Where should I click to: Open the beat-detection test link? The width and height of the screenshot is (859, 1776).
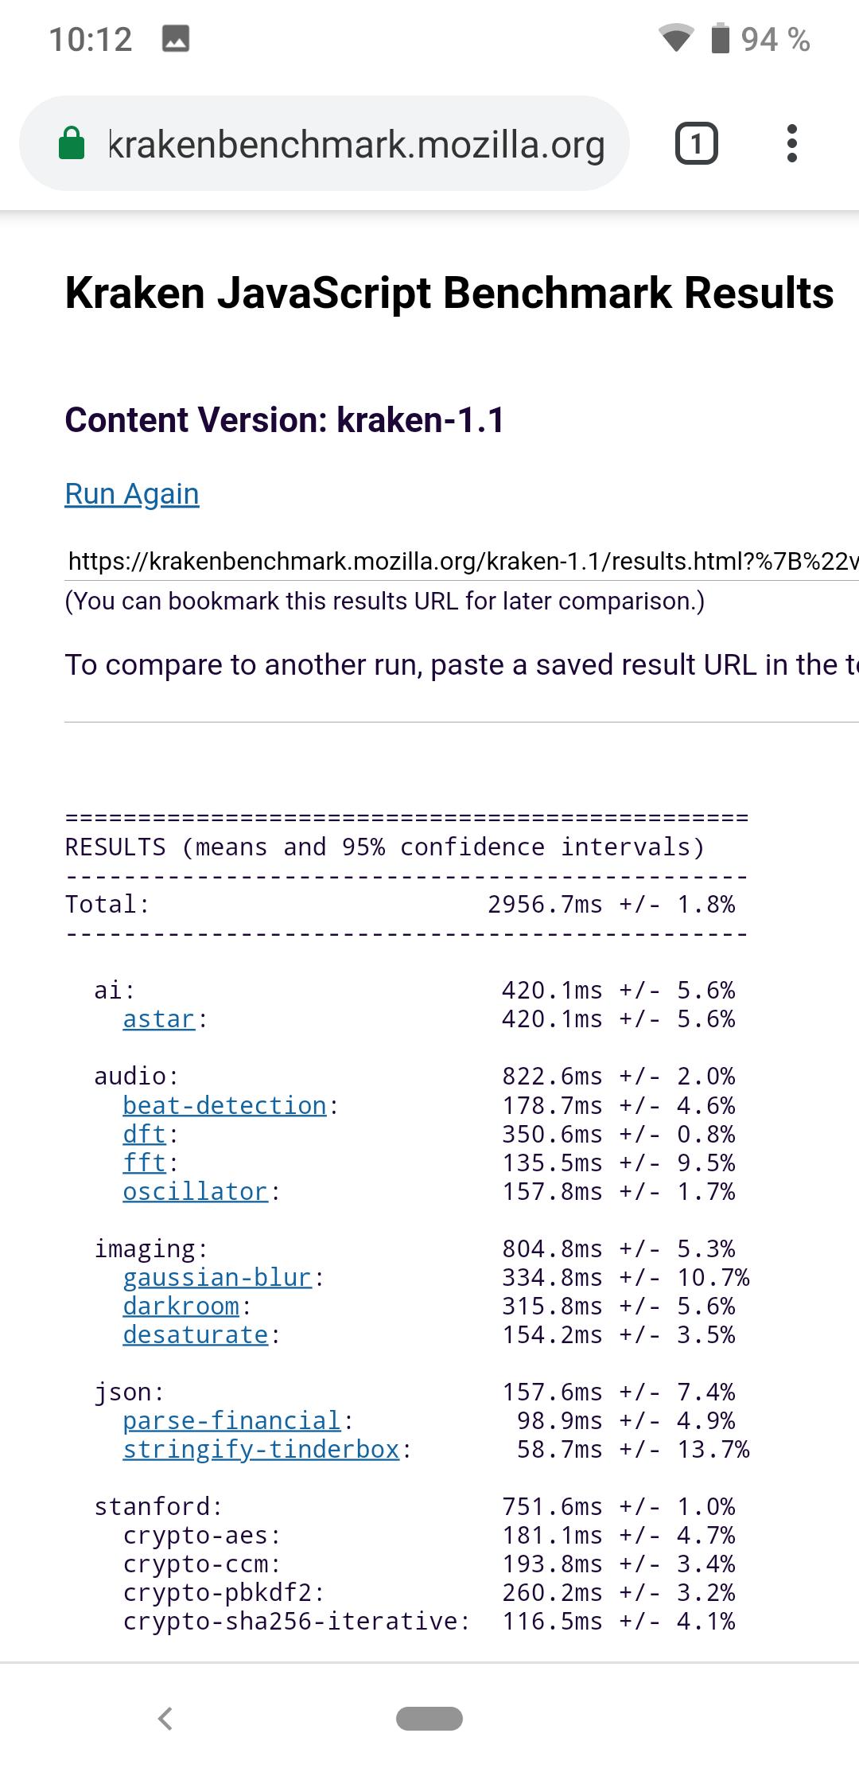coord(225,1105)
